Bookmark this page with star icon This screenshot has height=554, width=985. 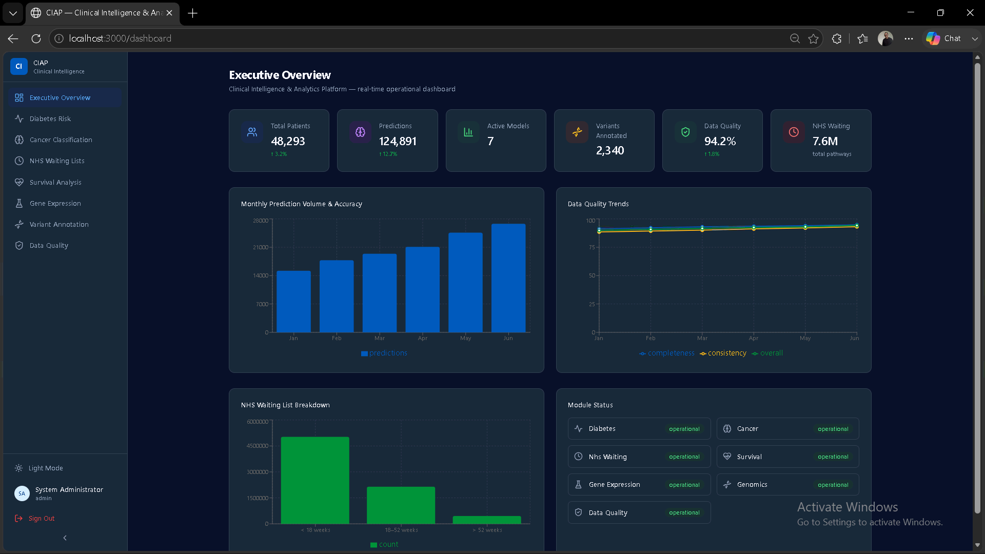coord(813,38)
